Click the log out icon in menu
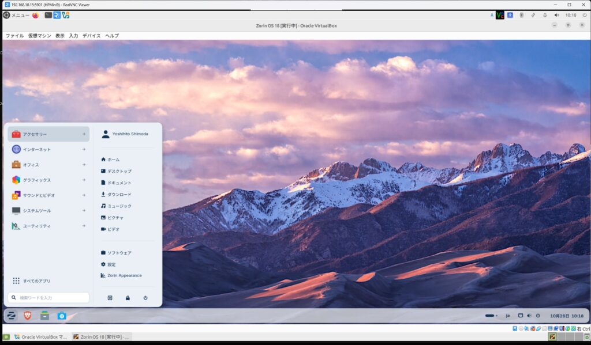Viewport: 591px width, 345px height. [110, 298]
